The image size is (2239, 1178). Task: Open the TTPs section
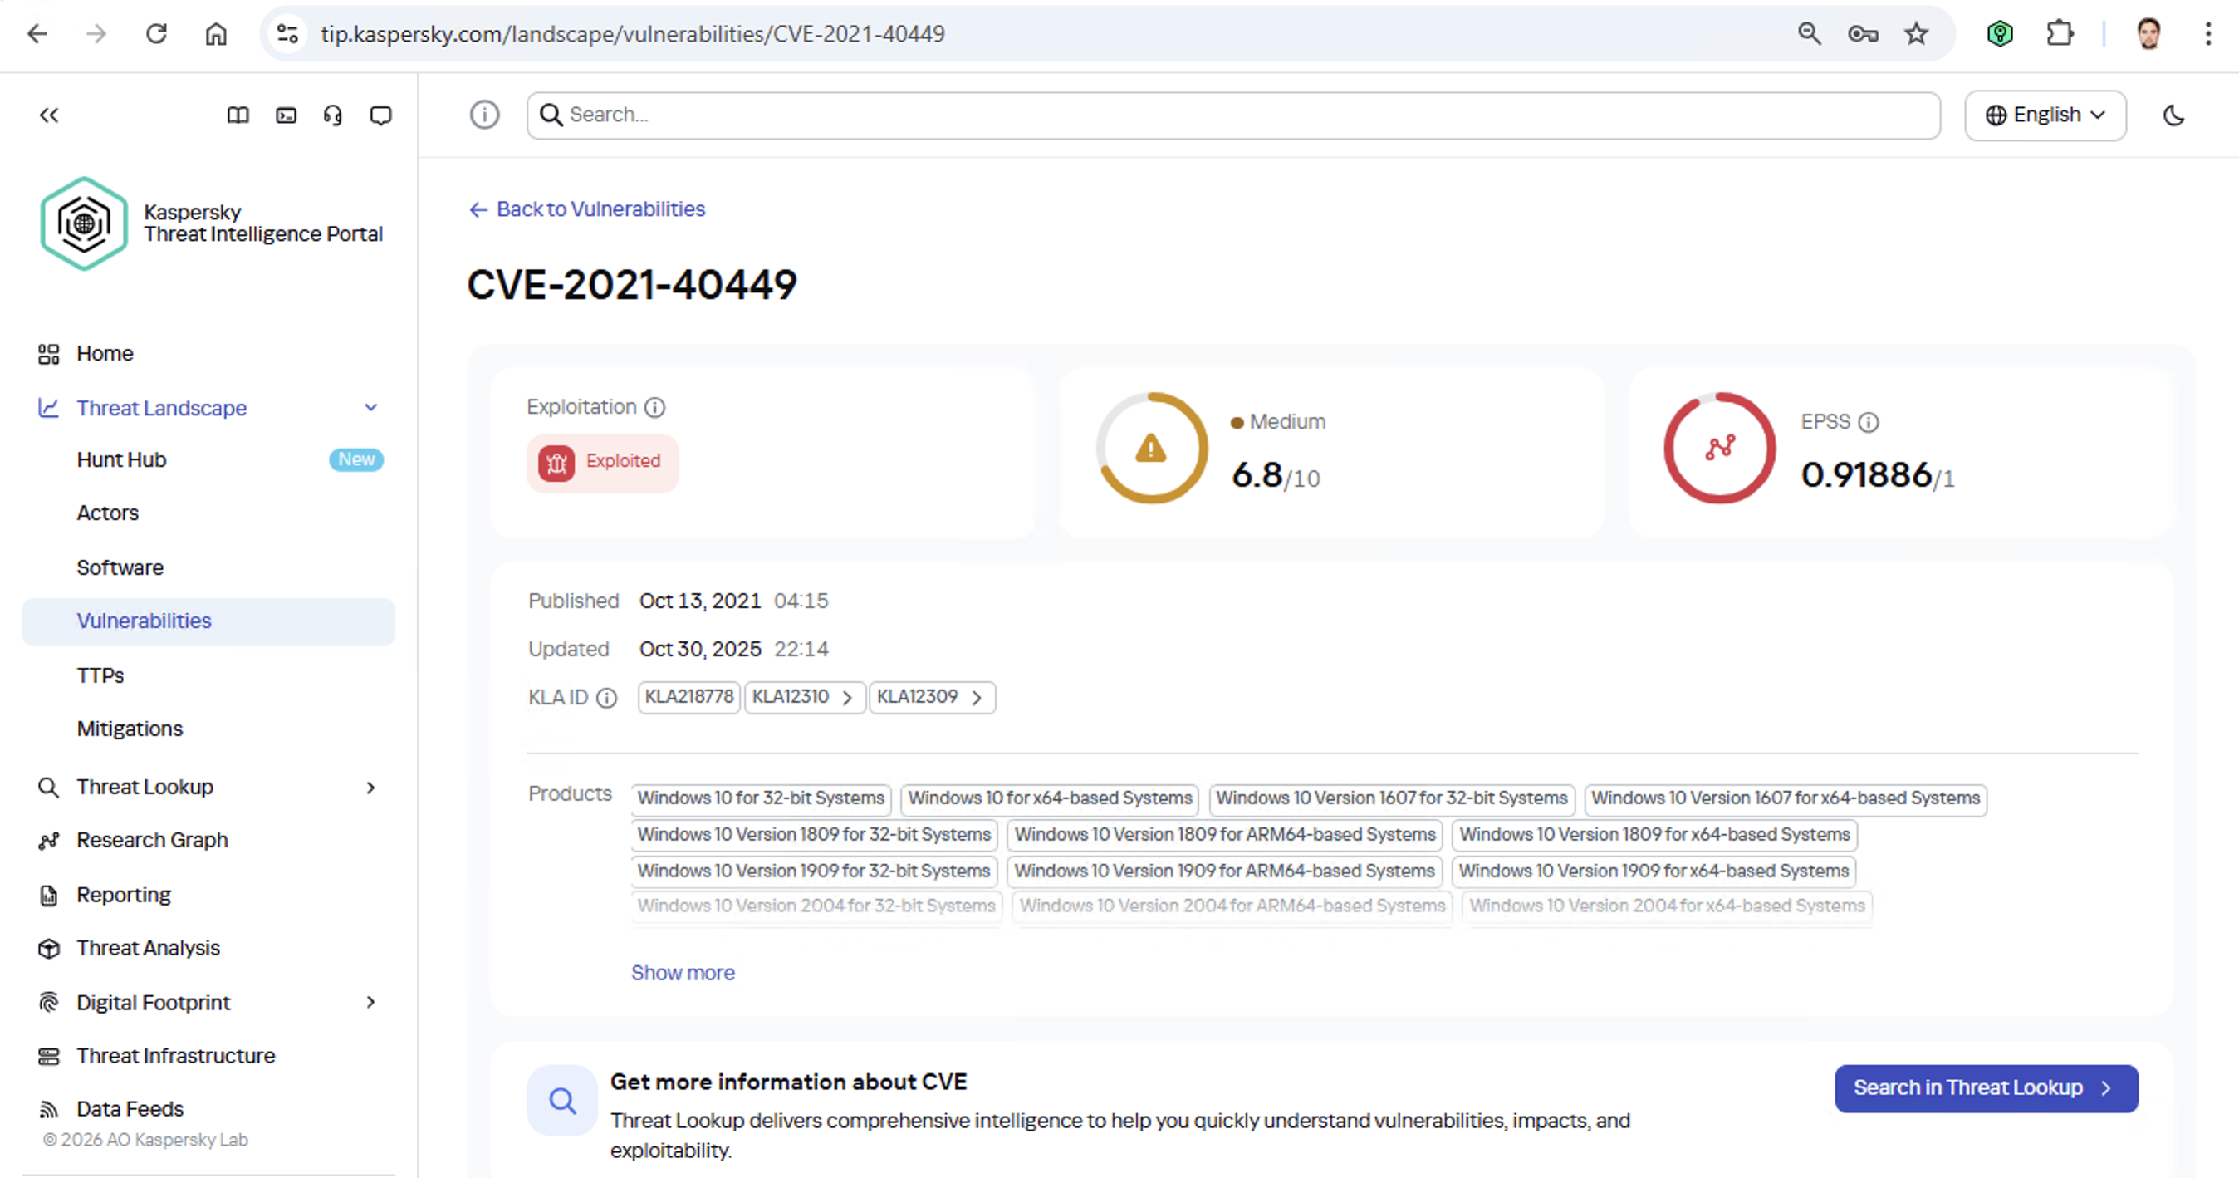(99, 675)
